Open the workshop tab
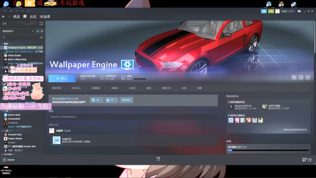This screenshot has width=316, height=178. (x=166, y=88)
